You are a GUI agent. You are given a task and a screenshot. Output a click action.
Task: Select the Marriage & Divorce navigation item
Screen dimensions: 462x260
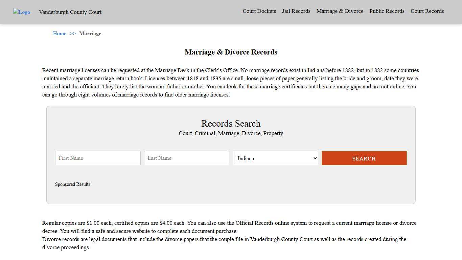(x=340, y=11)
